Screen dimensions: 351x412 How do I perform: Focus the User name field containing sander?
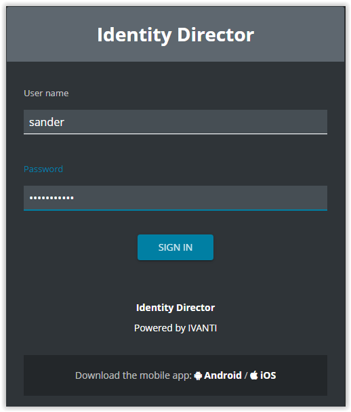175,122
